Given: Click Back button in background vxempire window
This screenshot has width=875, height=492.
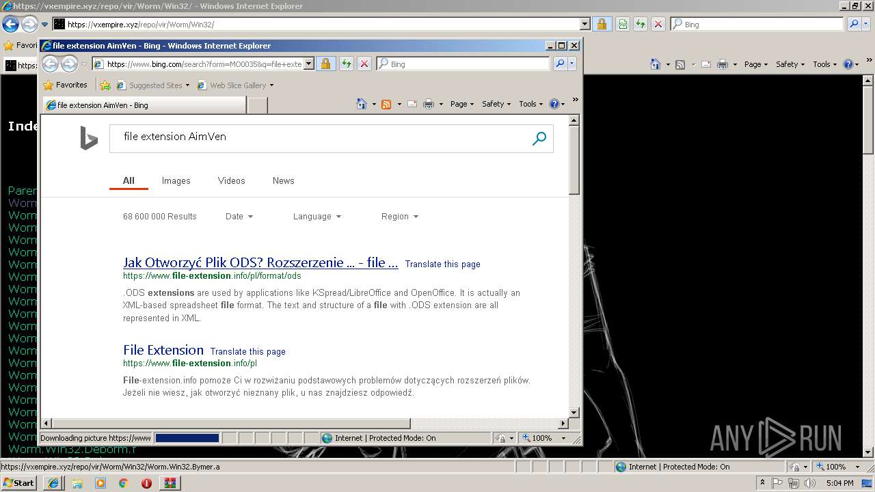Looking at the screenshot, I should coord(10,24).
